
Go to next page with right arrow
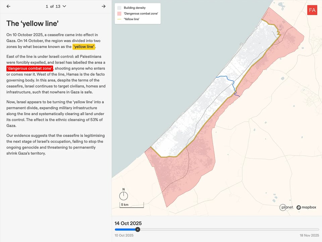(x=104, y=6)
